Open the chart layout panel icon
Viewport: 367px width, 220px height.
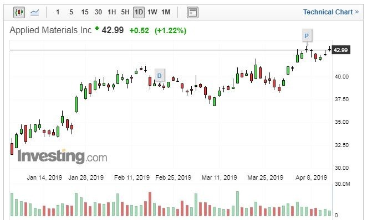tap(192, 12)
